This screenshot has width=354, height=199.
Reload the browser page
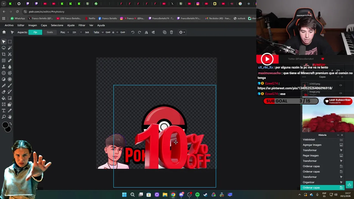[17, 12]
